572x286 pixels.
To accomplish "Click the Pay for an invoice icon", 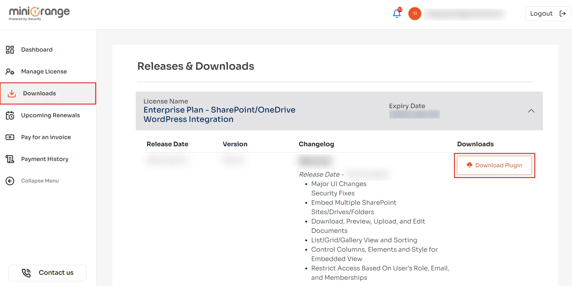I will (x=10, y=137).
